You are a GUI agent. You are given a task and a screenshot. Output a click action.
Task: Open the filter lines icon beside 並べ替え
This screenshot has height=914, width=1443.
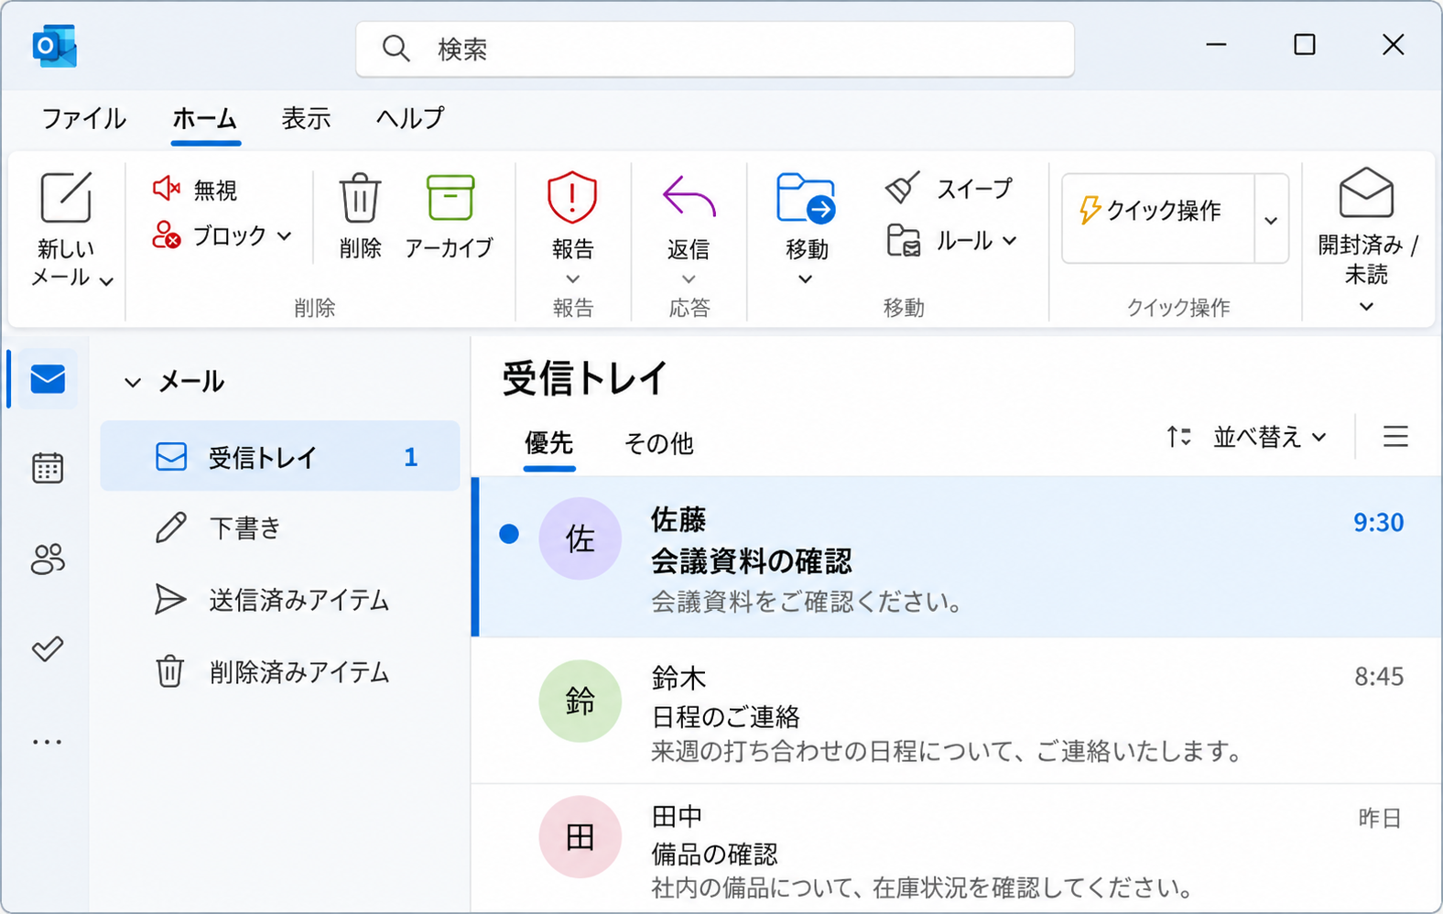tap(1395, 437)
